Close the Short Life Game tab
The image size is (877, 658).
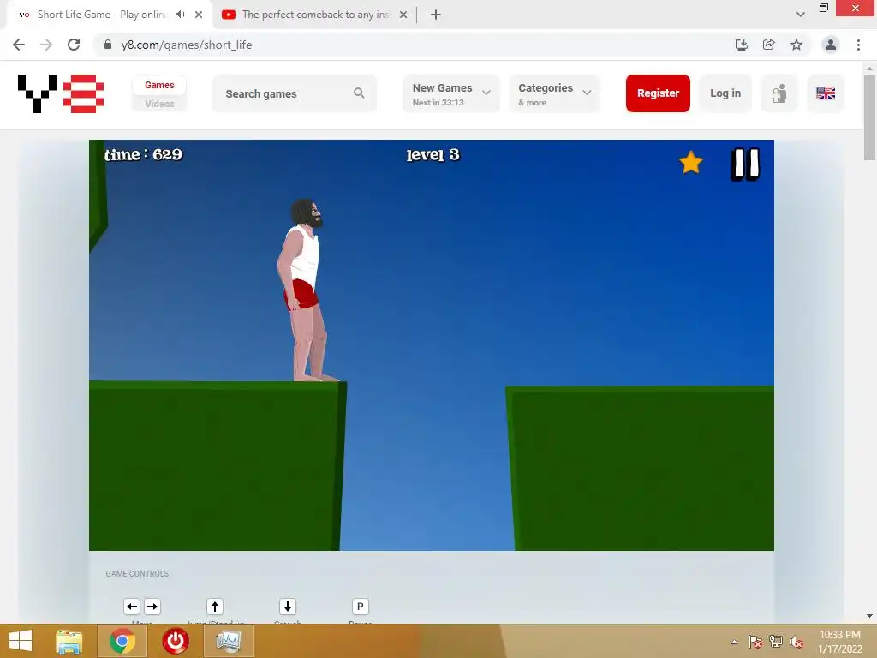click(x=199, y=15)
